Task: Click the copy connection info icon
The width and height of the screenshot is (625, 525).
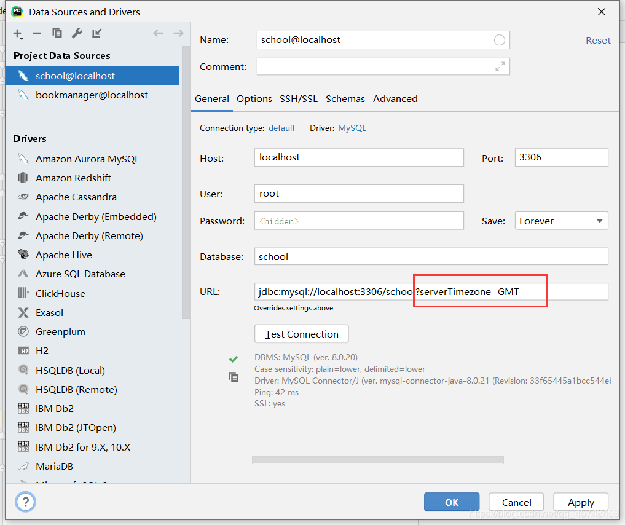Action: 234,377
